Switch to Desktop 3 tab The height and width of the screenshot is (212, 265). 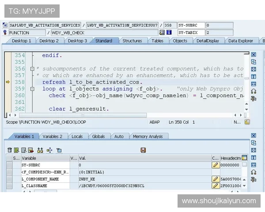tap(77, 41)
